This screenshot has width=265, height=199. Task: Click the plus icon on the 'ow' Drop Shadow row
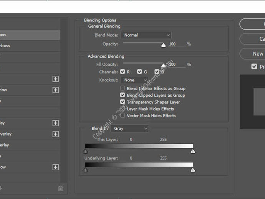point(55,167)
